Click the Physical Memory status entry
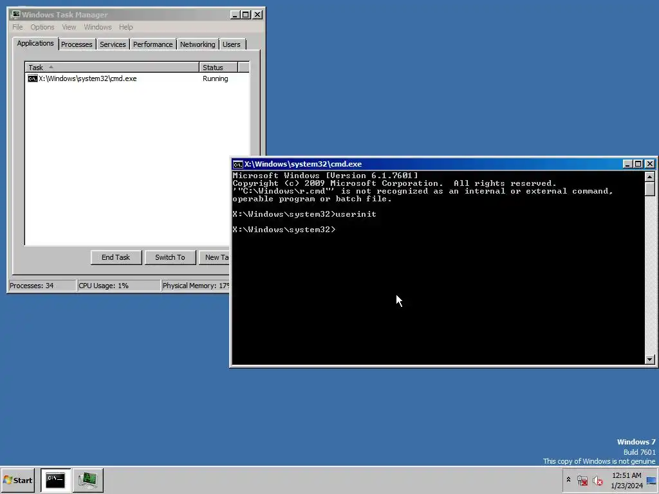 [196, 286]
